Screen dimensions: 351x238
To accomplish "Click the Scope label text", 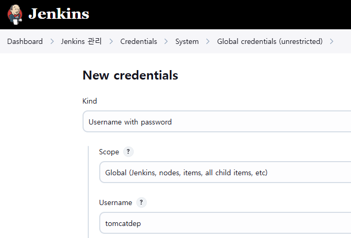I will [x=109, y=152].
